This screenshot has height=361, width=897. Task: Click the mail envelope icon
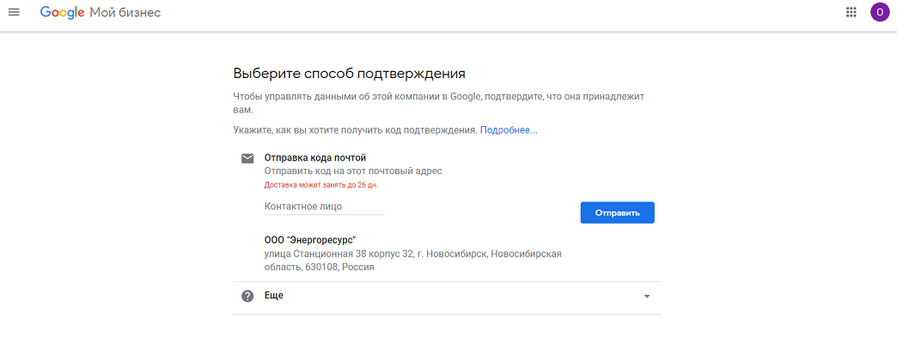coord(247,159)
